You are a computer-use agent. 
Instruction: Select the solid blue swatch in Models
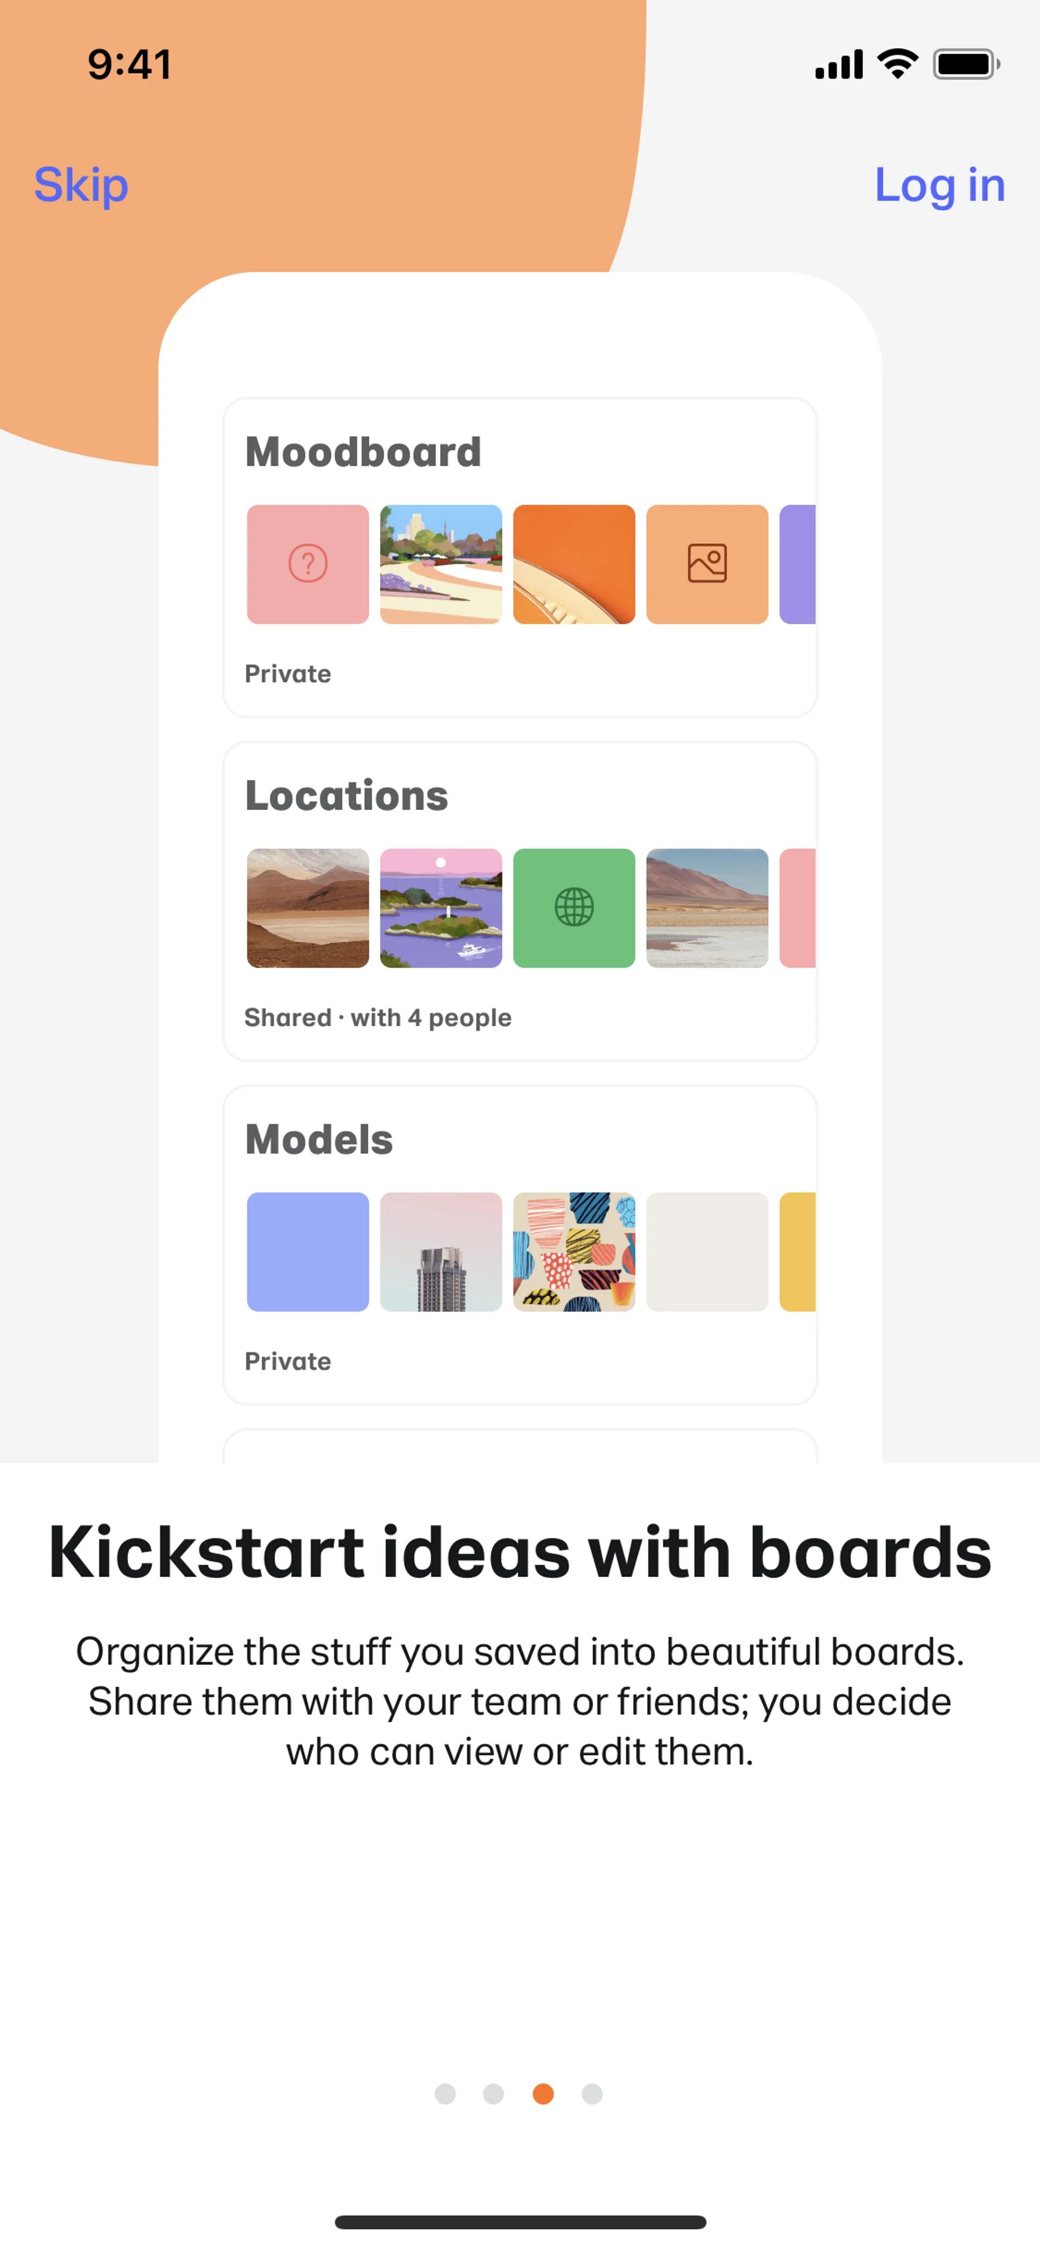tap(308, 1251)
